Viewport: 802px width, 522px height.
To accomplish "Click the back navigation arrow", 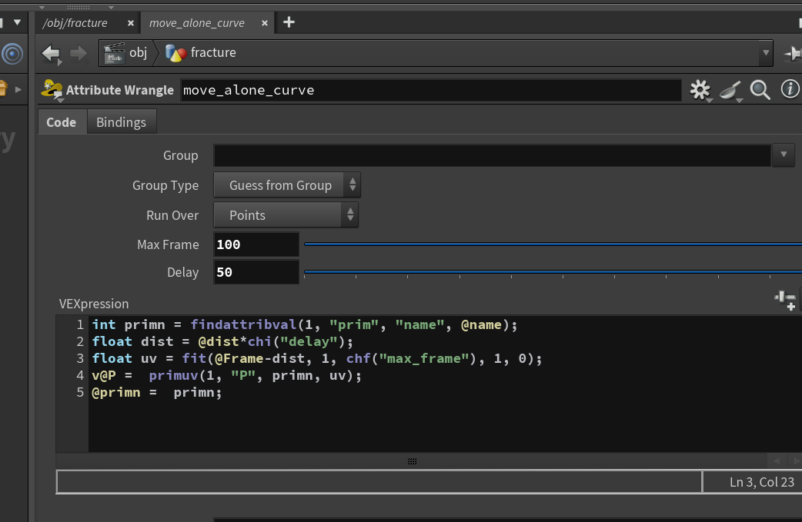I will pos(51,53).
